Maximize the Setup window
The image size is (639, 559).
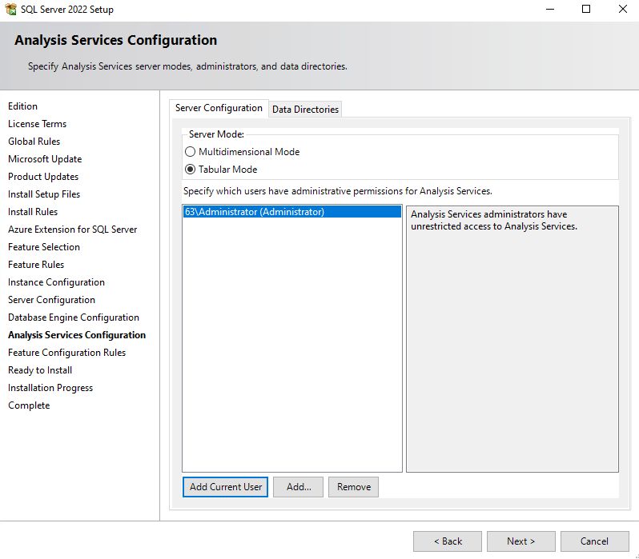(586, 9)
